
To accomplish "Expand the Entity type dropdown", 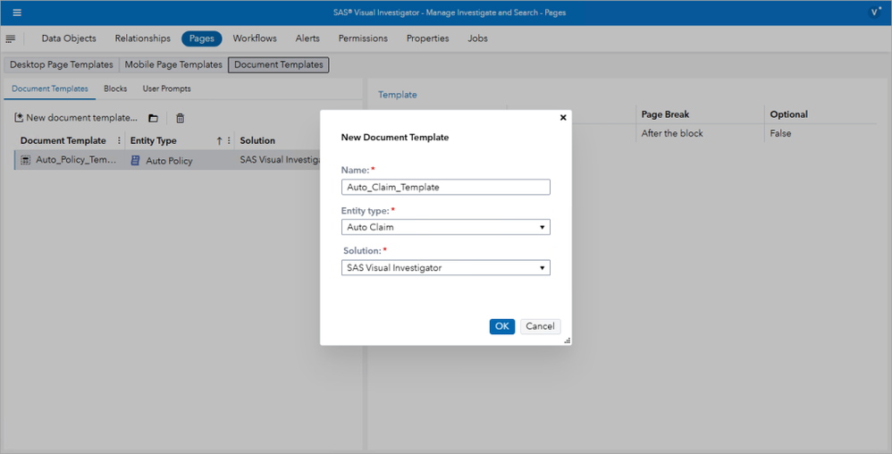I will click(x=445, y=227).
